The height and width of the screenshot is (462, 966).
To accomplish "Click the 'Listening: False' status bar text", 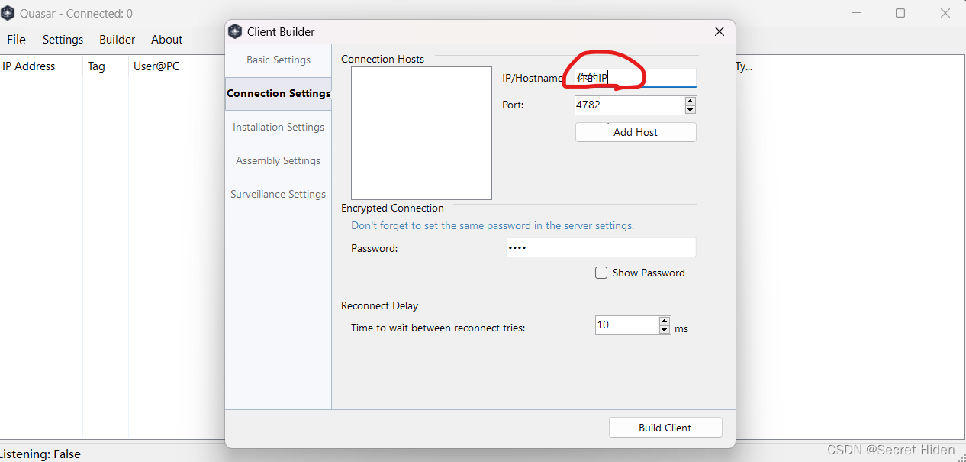I will tap(40, 454).
